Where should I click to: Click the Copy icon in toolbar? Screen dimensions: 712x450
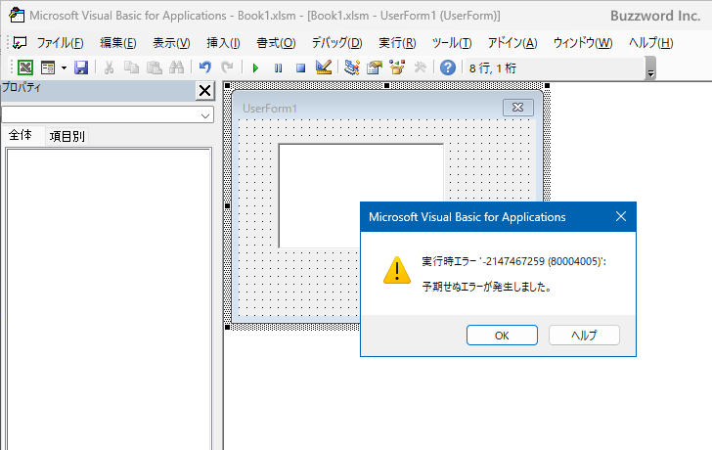click(x=132, y=68)
